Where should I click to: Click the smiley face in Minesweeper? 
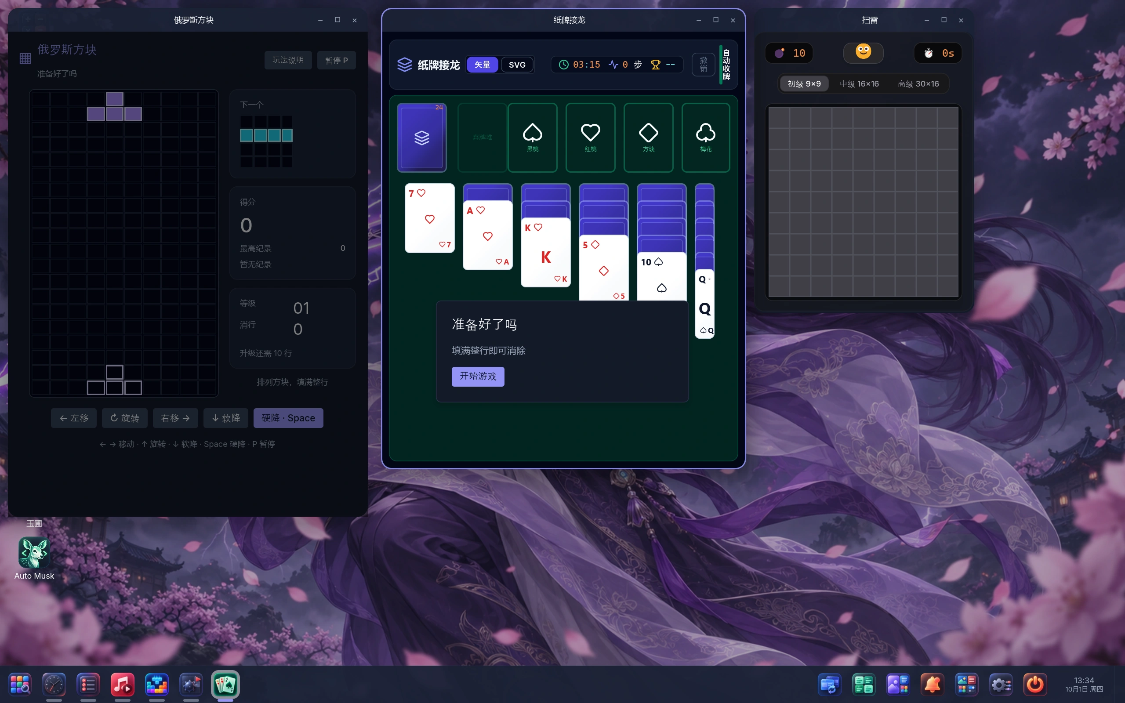863,52
